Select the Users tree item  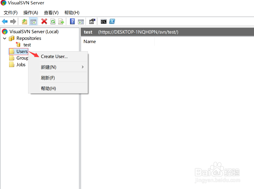point(22,51)
